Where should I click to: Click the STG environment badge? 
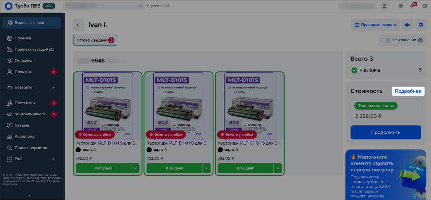click(x=49, y=6)
